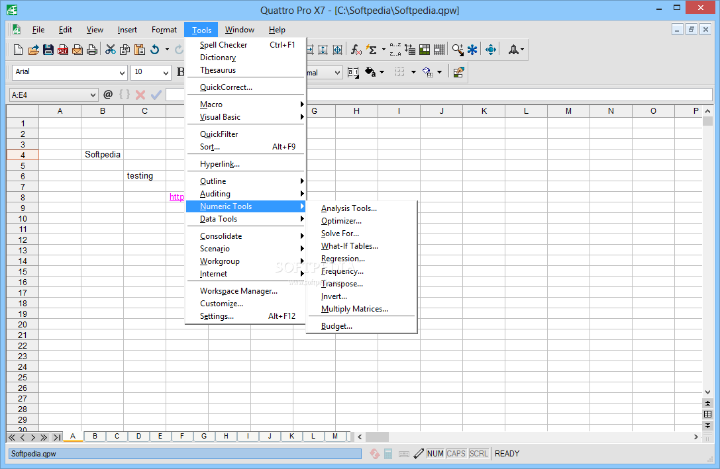The height and width of the screenshot is (469, 720).
Task: Click the blue navigation arrows icon
Action: (491, 50)
